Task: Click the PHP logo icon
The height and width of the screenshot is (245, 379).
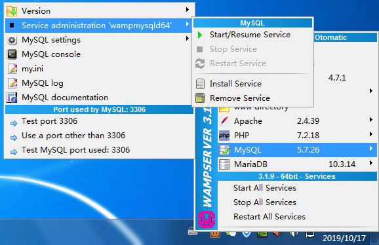Action: click(x=224, y=136)
